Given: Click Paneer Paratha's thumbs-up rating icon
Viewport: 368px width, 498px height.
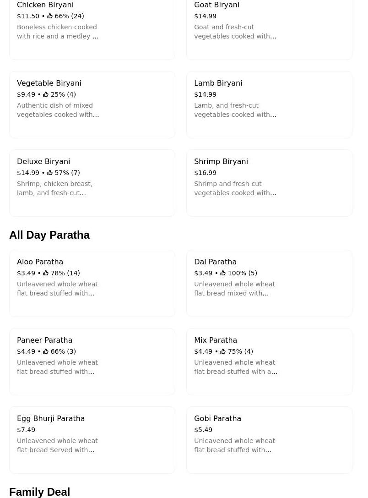Looking at the screenshot, I should pyautogui.click(x=46, y=351).
